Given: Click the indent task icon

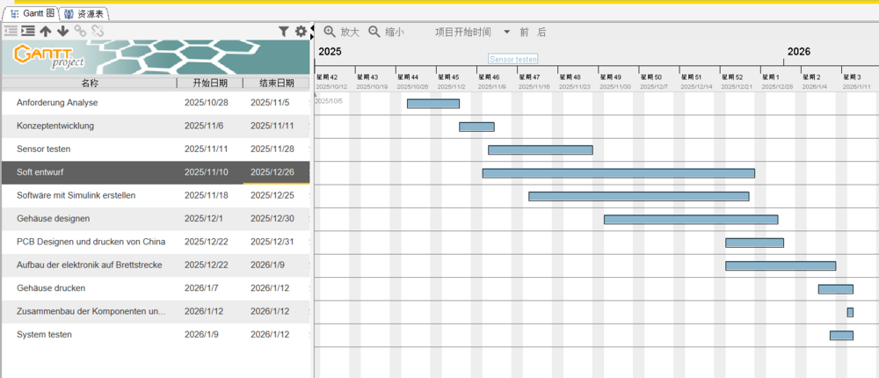Looking at the screenshot, I should [x=28, y=31].
